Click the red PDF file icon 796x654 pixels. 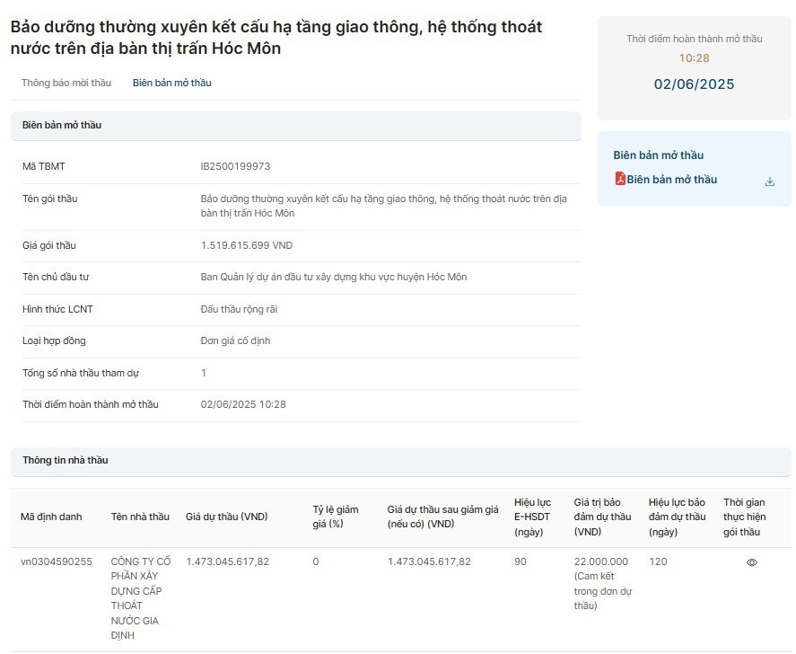[x=620, y=179]
